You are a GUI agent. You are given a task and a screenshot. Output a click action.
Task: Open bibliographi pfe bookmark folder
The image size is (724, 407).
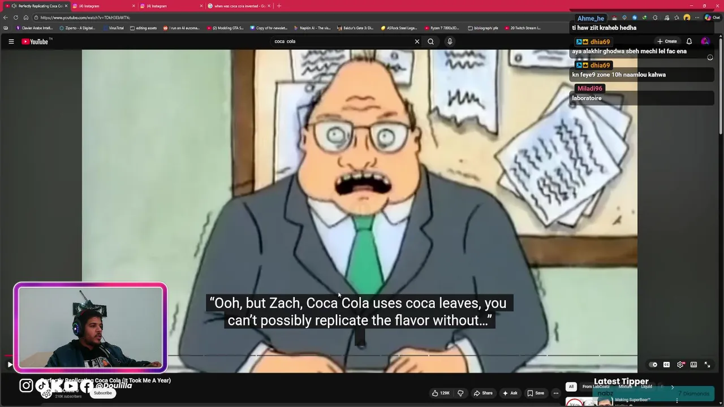(483, 28)
